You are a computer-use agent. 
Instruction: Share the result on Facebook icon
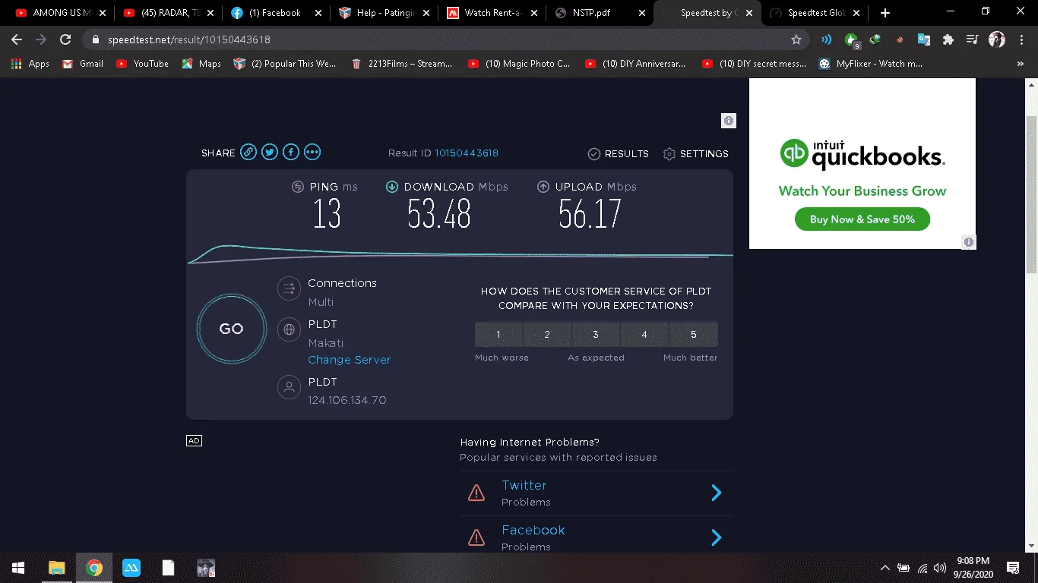coord(291,153)
